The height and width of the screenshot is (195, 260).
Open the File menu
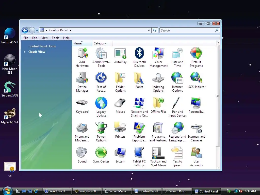coord(26,38)
